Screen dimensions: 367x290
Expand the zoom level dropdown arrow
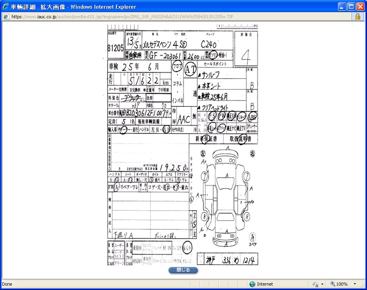click(355, 284)
